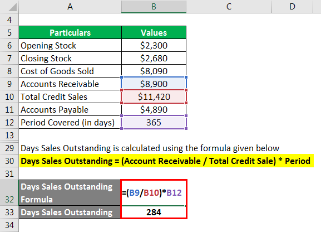Select row 13 header

tap(9, 135)
